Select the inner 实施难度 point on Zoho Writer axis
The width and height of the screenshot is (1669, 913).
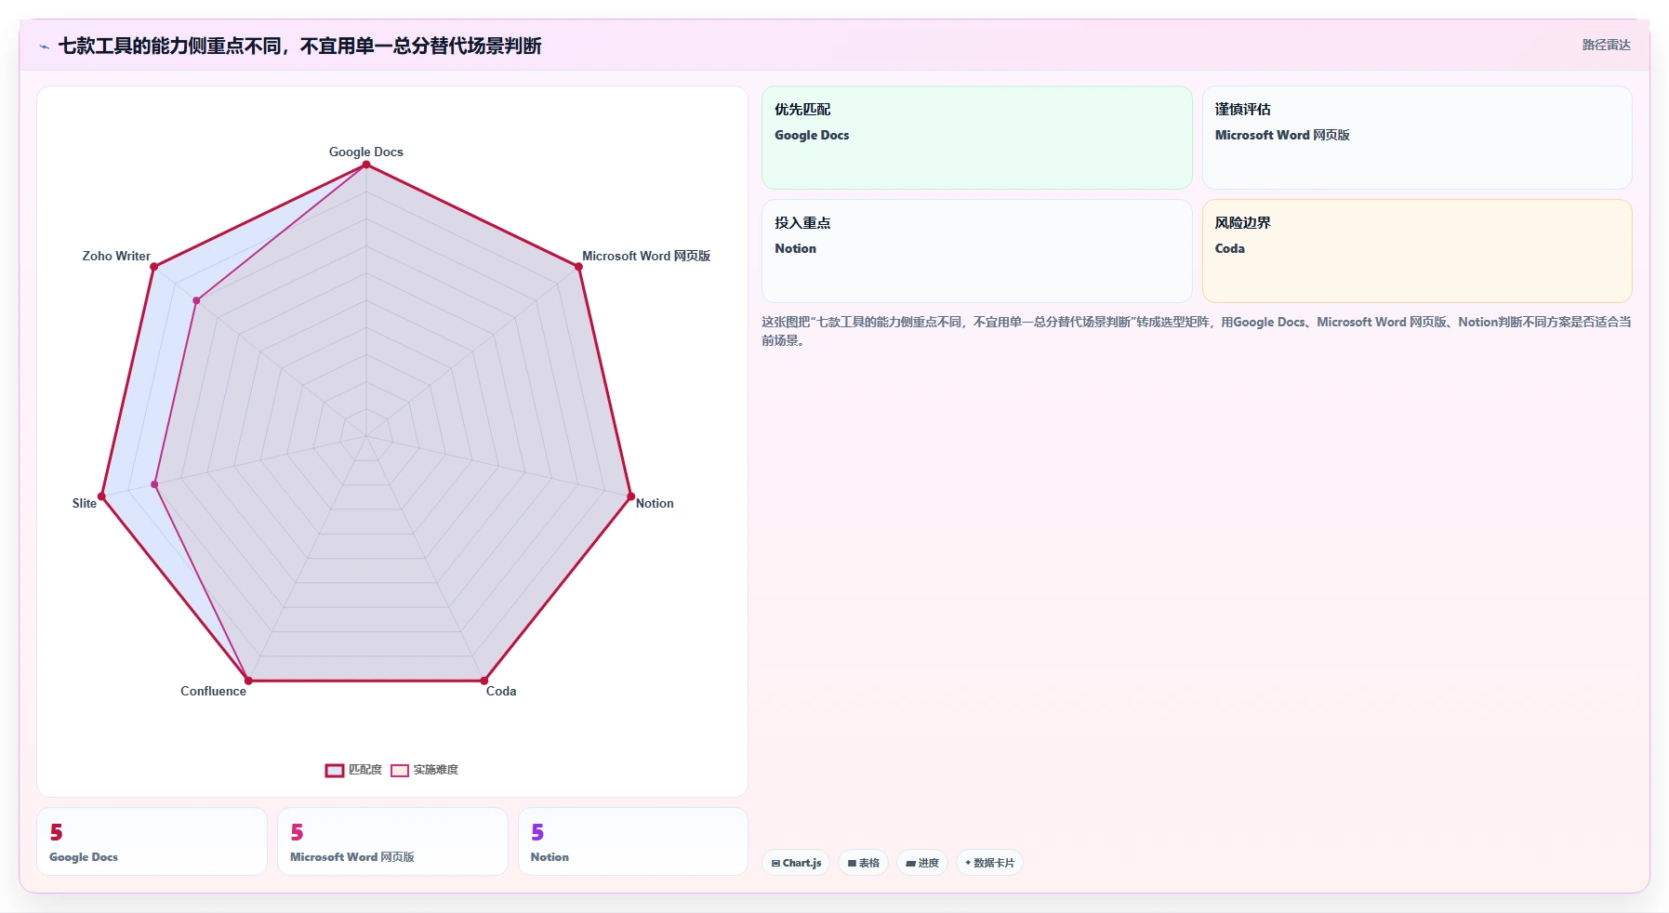(x=196, y=300)
